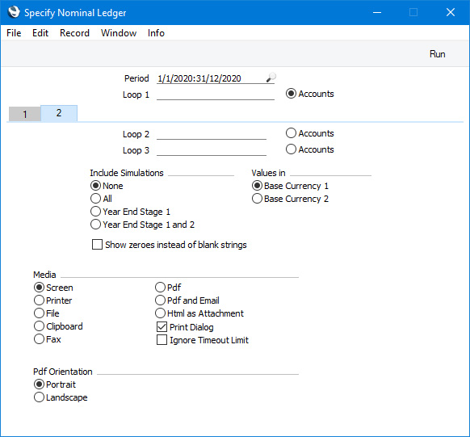Viewport: 470px width, 437px height.
Task: Select Base Currency 2 radio button
Action: click(257, 199)
